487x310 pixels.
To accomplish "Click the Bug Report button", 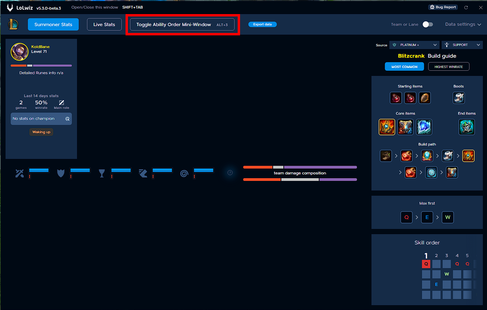I will 443,7.
